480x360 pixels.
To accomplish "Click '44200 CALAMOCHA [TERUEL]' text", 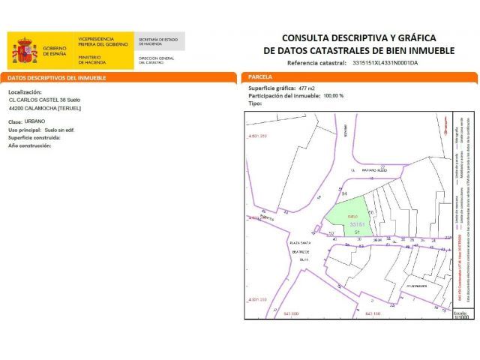I will coord(45,108).
